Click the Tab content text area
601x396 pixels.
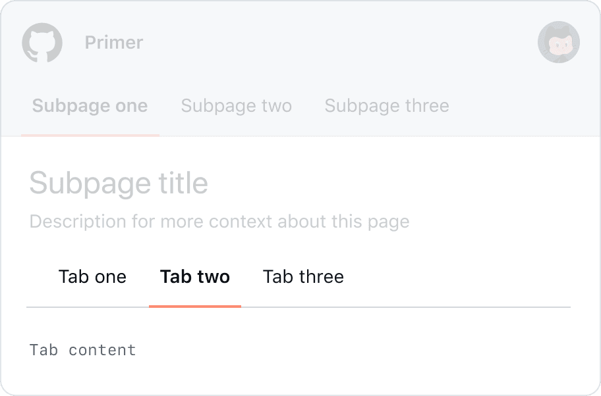[x=82, y=349]
